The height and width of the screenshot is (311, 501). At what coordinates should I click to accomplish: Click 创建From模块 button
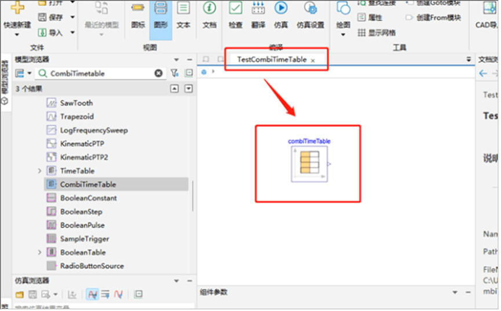pos(433,17)
